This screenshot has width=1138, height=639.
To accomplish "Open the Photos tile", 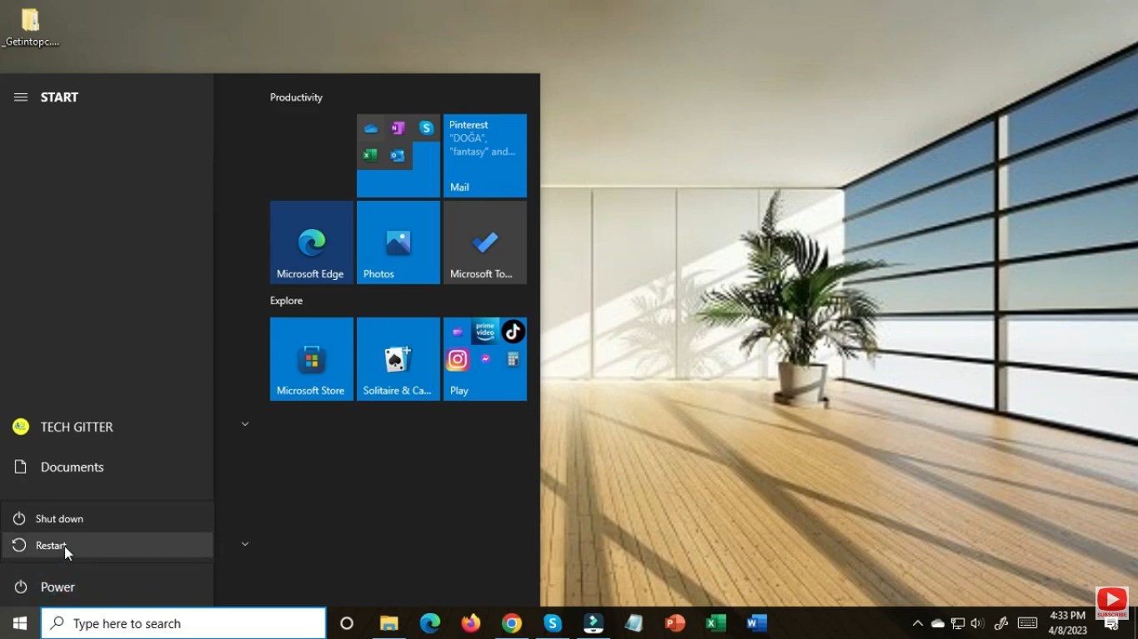I will click(398, 242).
